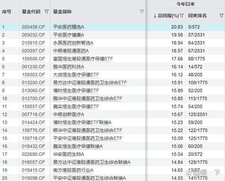This screenshot has width=225, height=181.
Task: Open filter for 基金简称 column
Action: tap(142, 12)
